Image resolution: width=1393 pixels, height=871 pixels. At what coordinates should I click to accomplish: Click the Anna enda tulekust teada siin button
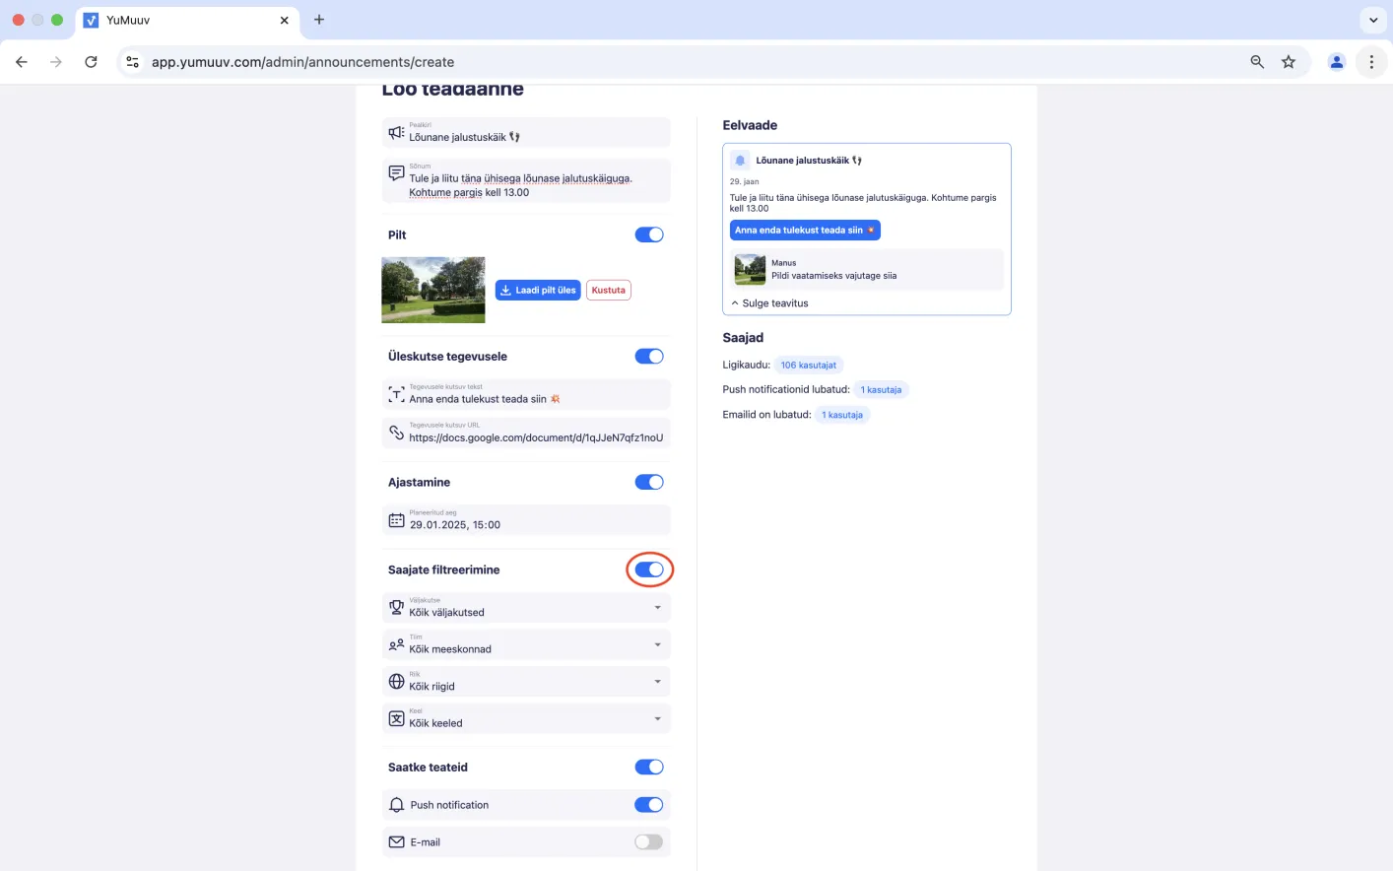click(805, 231)
